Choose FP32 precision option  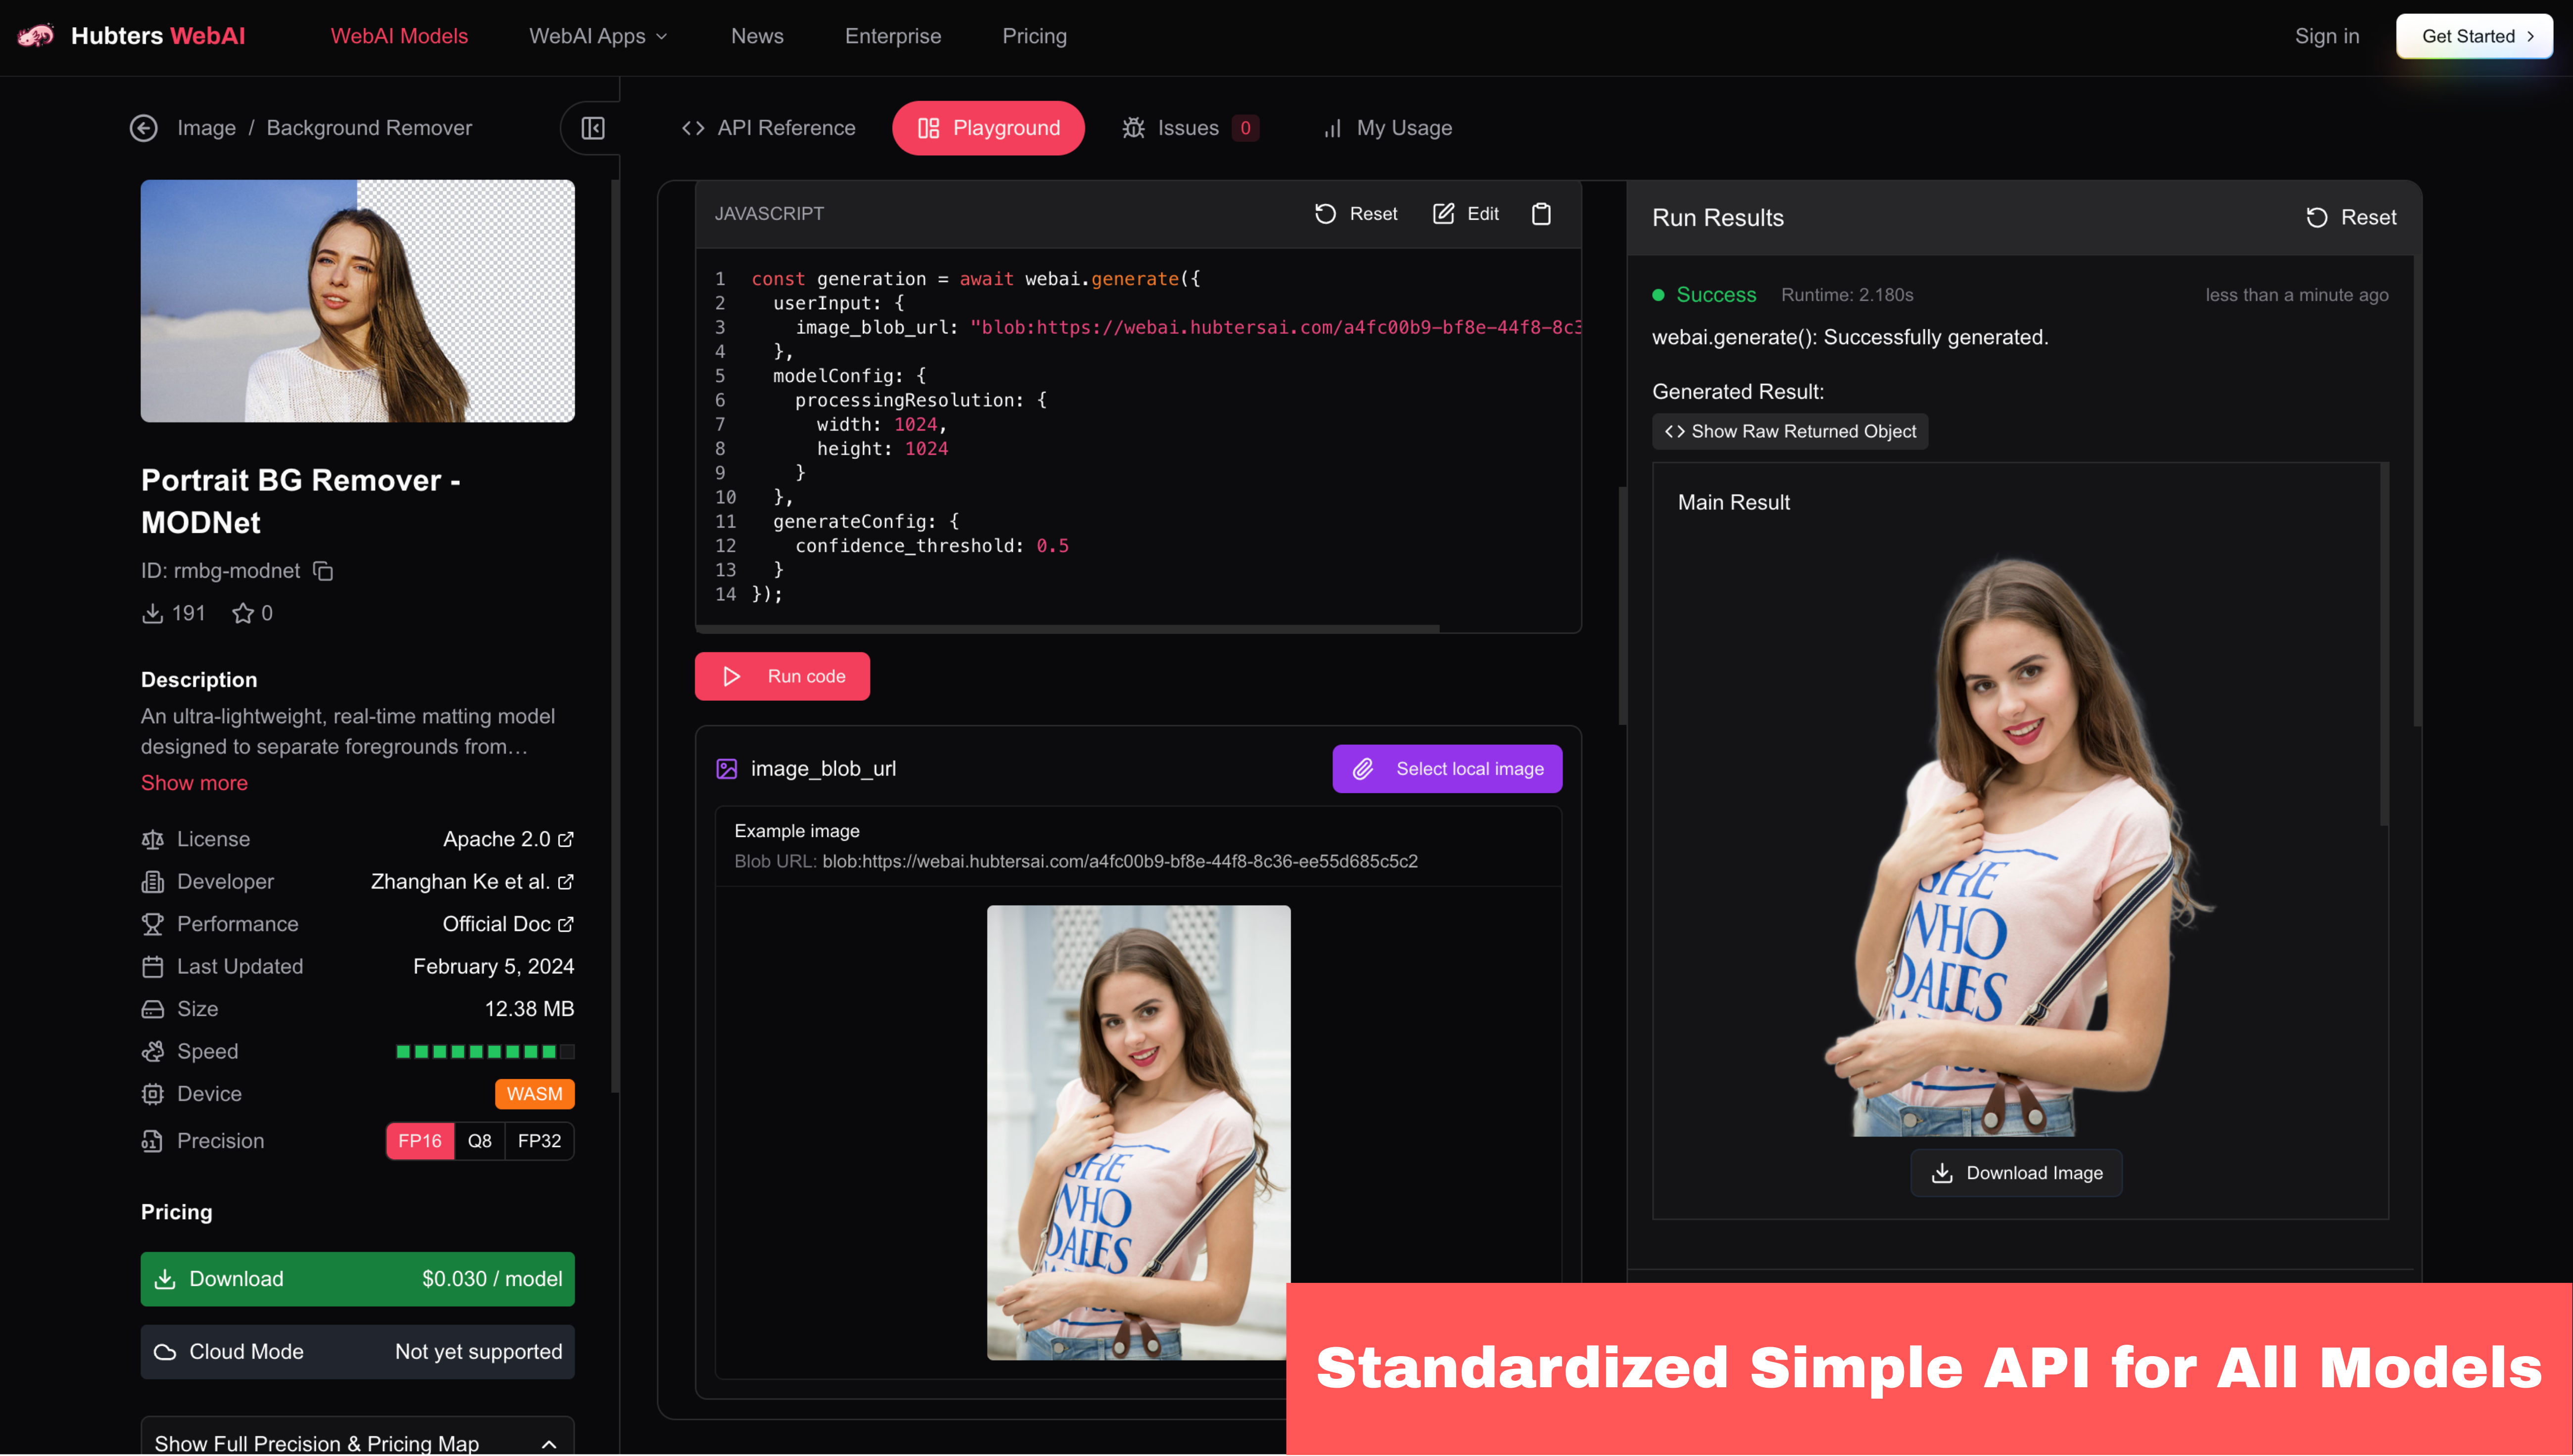pos(539,1141)
